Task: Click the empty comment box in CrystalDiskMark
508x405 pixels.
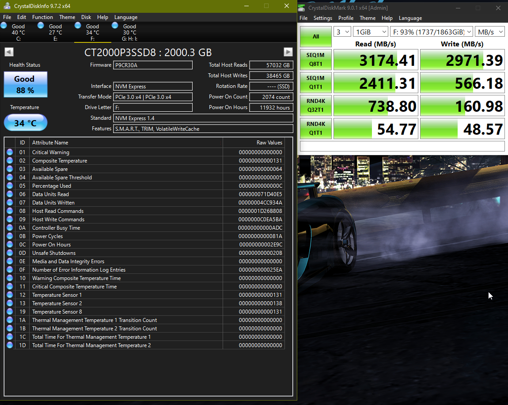Action: coord(402,146)
